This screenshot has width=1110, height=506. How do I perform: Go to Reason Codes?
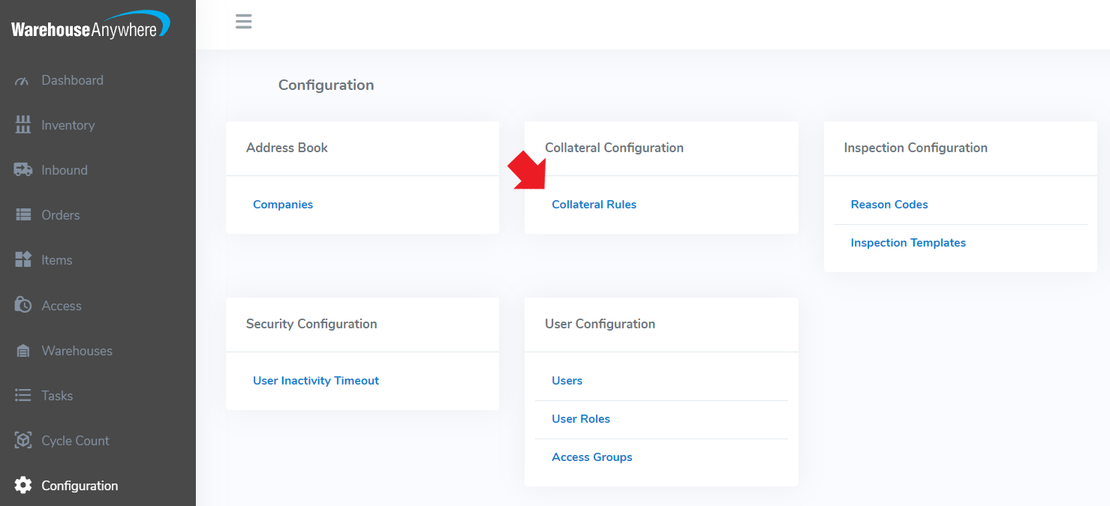889,205
